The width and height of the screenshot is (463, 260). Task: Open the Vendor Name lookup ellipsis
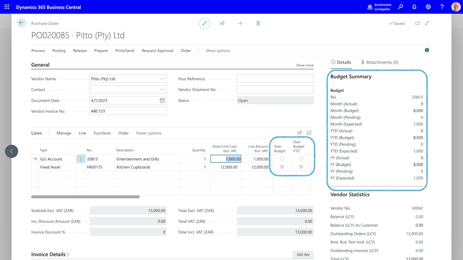[162, 79]
